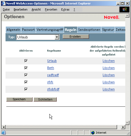Open the sadfsadf rule link
The width and height of the screenshot is (131, 136).
click(53, 75)
